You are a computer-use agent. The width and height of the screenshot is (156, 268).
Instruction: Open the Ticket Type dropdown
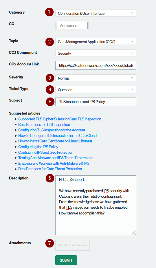click(x=96, y=89)
